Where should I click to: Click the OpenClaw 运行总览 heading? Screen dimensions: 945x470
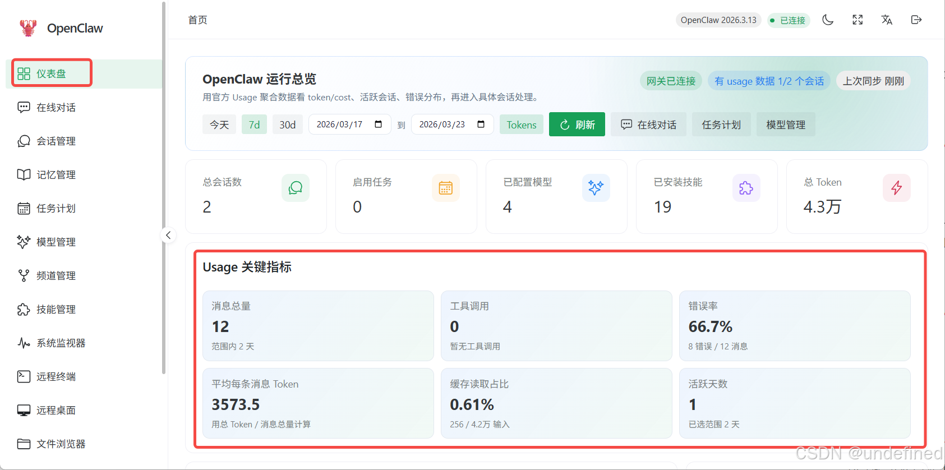coord(259,79)
